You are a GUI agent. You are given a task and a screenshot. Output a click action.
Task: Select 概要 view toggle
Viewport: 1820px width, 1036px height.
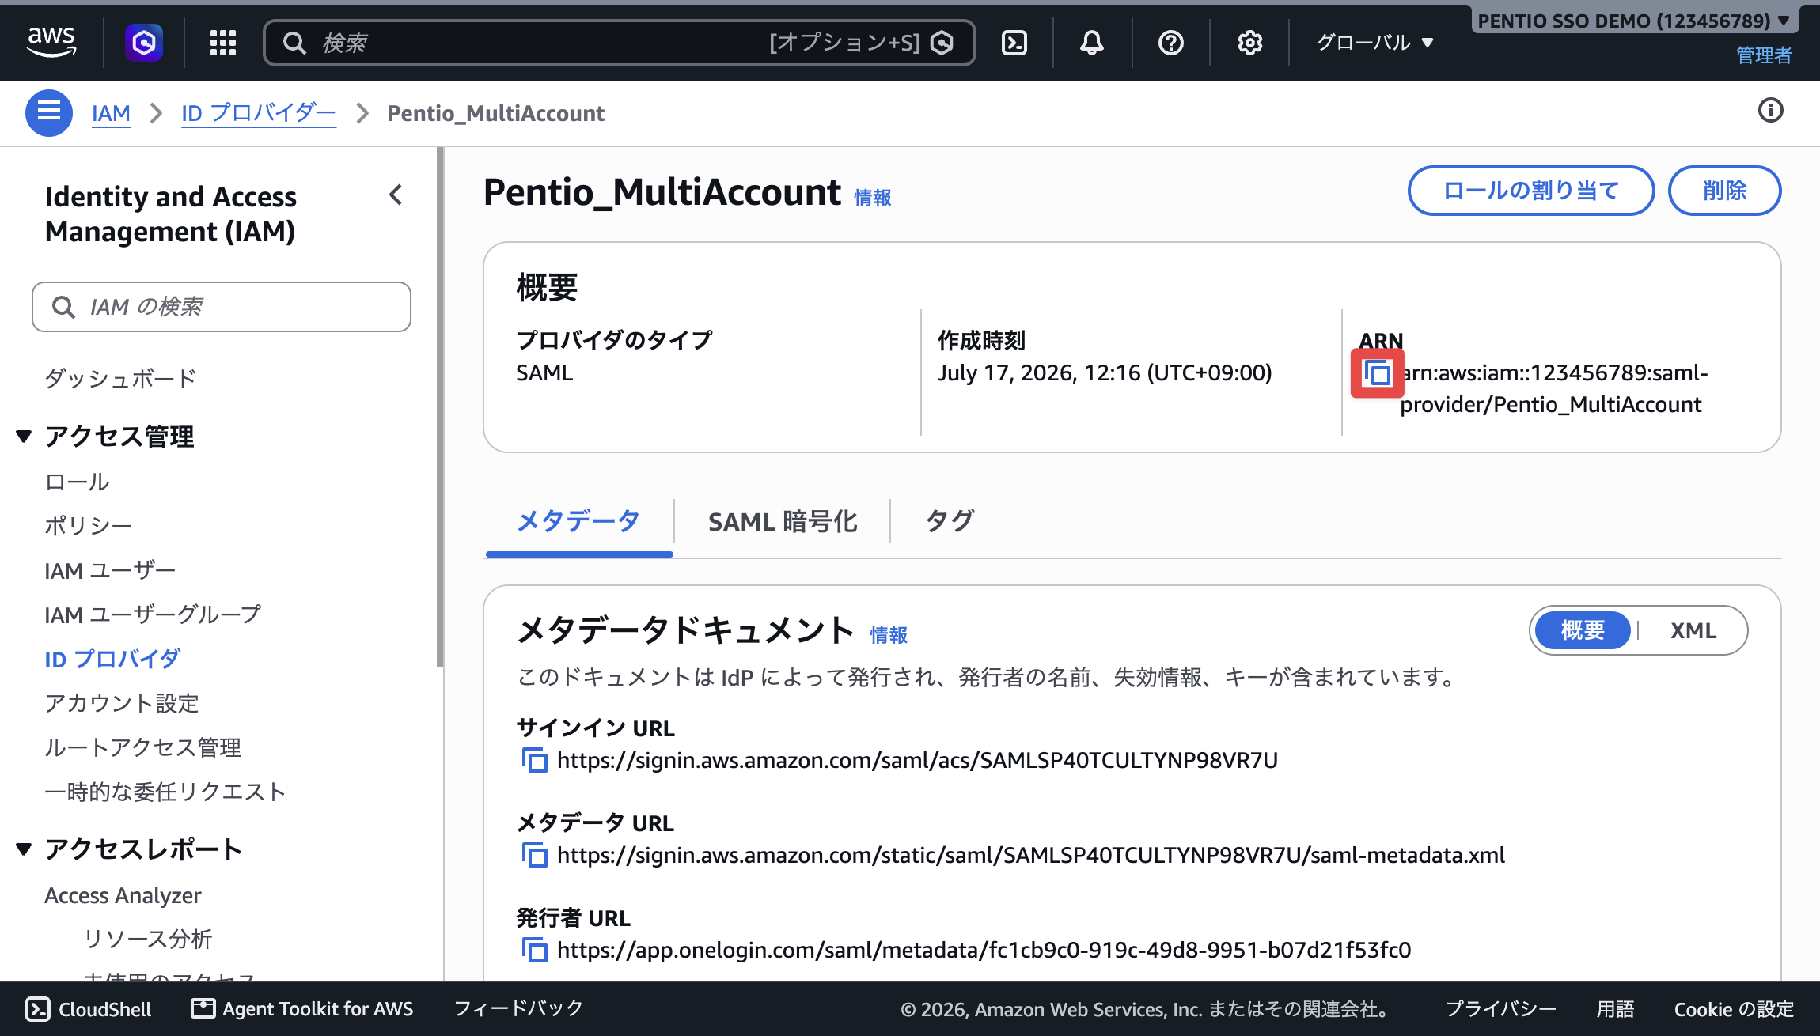(x=1583, y=630)
